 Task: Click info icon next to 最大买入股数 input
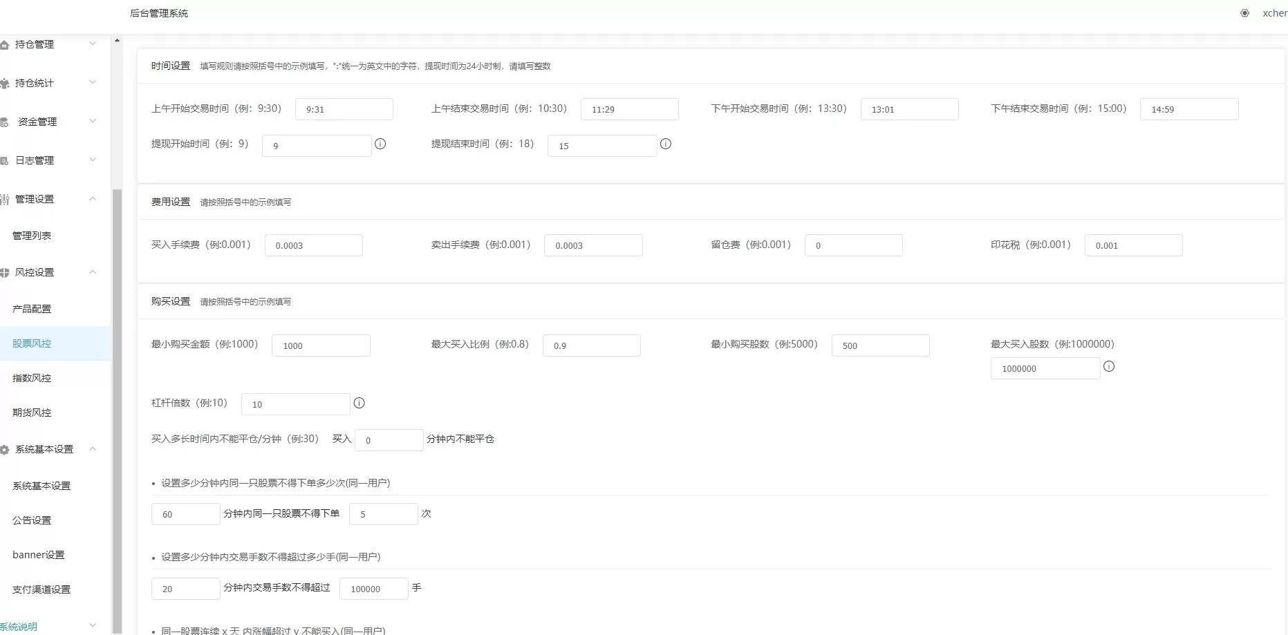[1109, 367]
